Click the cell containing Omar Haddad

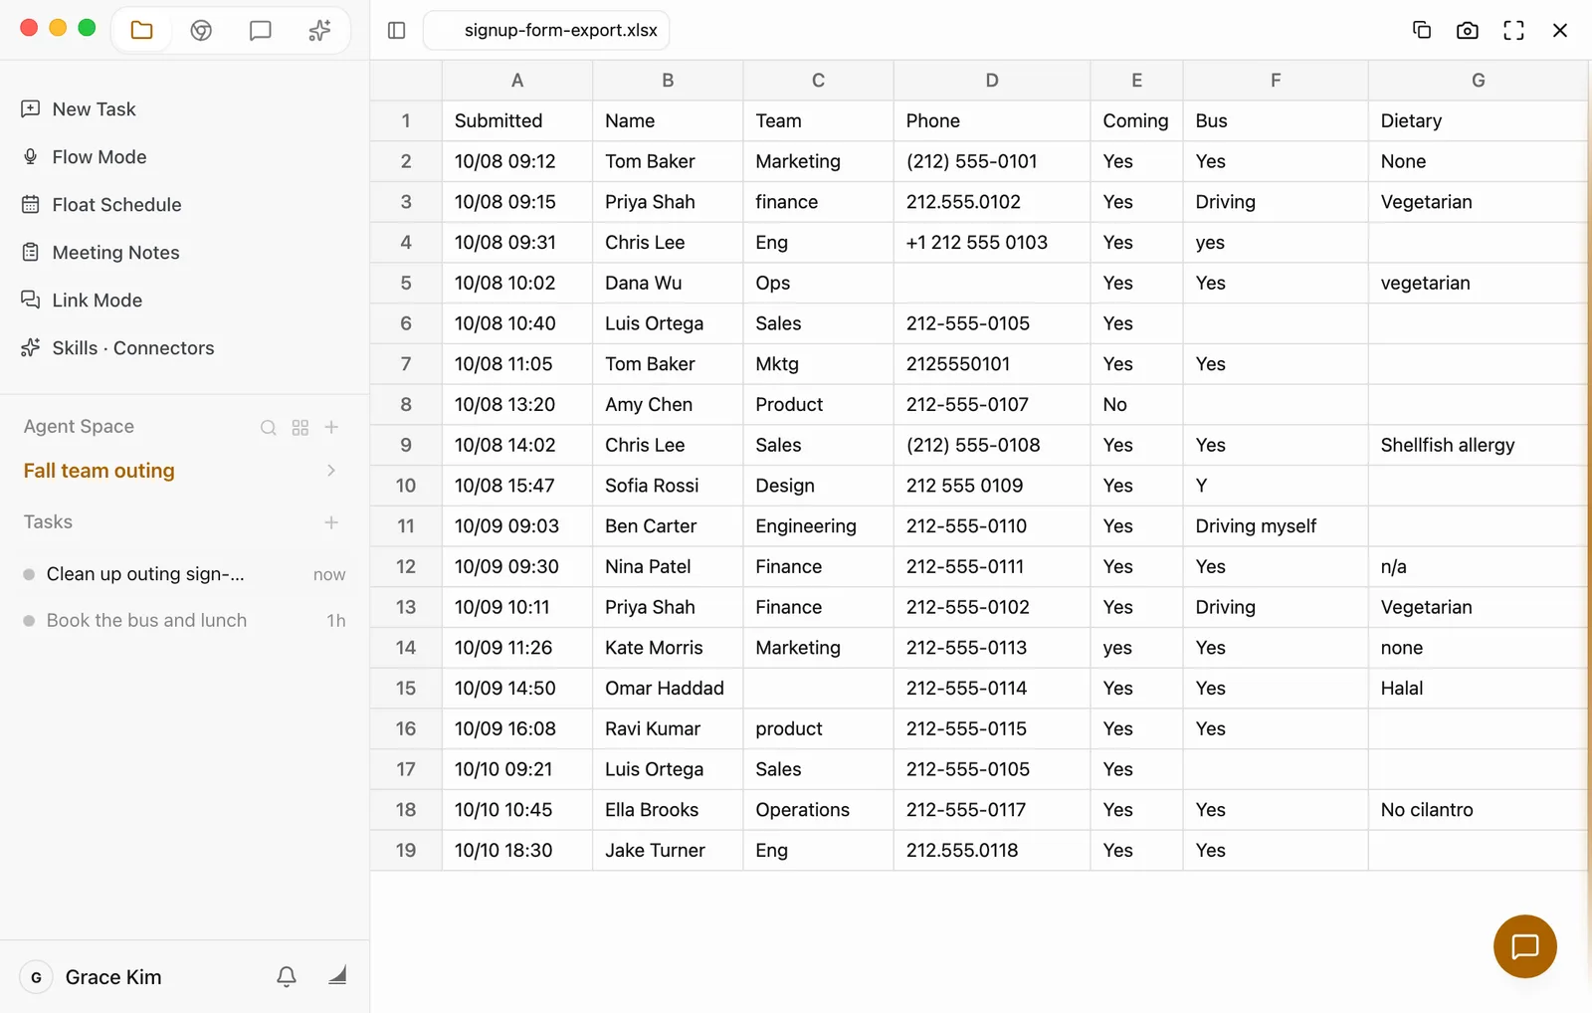coord(668,688)
